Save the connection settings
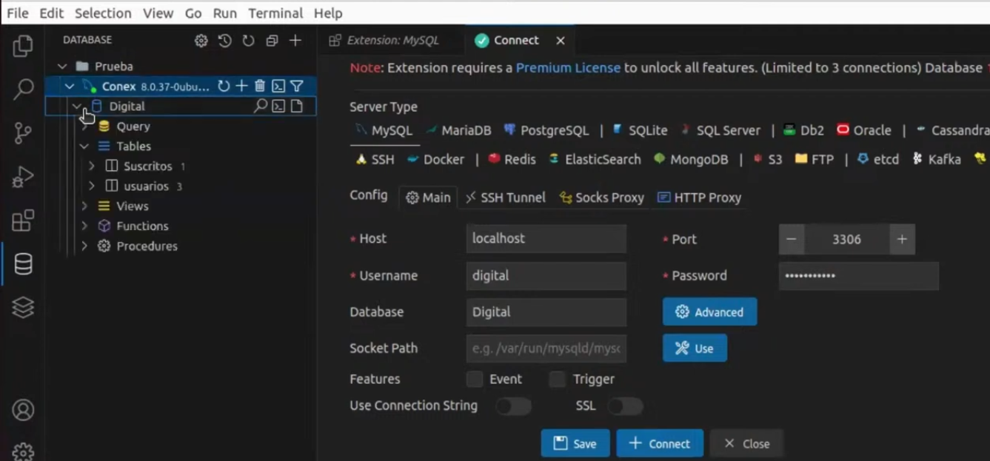 [x=575, y=443]
